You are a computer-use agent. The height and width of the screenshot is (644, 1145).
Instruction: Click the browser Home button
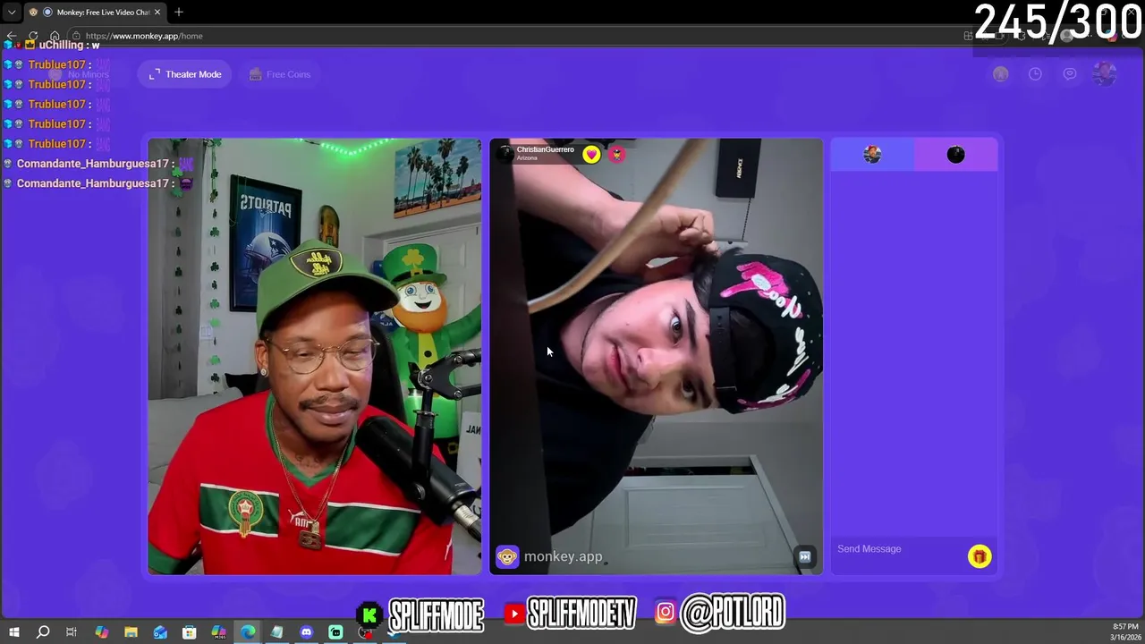[x=55, y=36]
